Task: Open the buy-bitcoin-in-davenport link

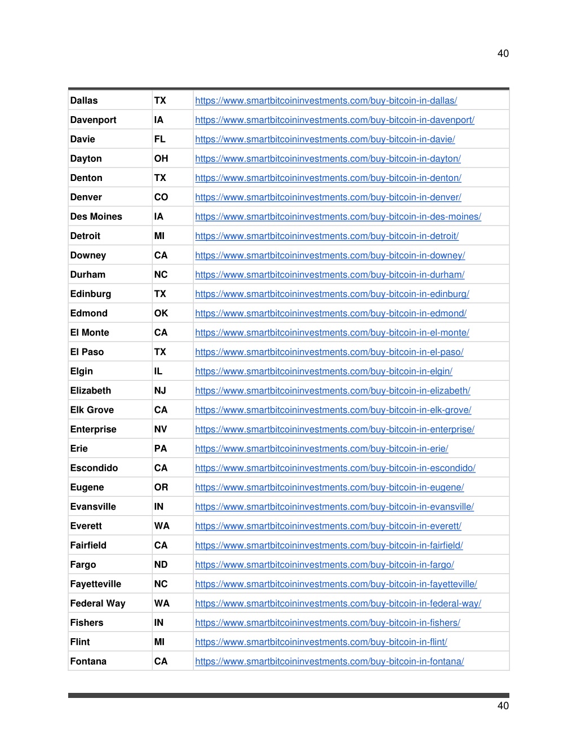Action: tap(335, 120)
